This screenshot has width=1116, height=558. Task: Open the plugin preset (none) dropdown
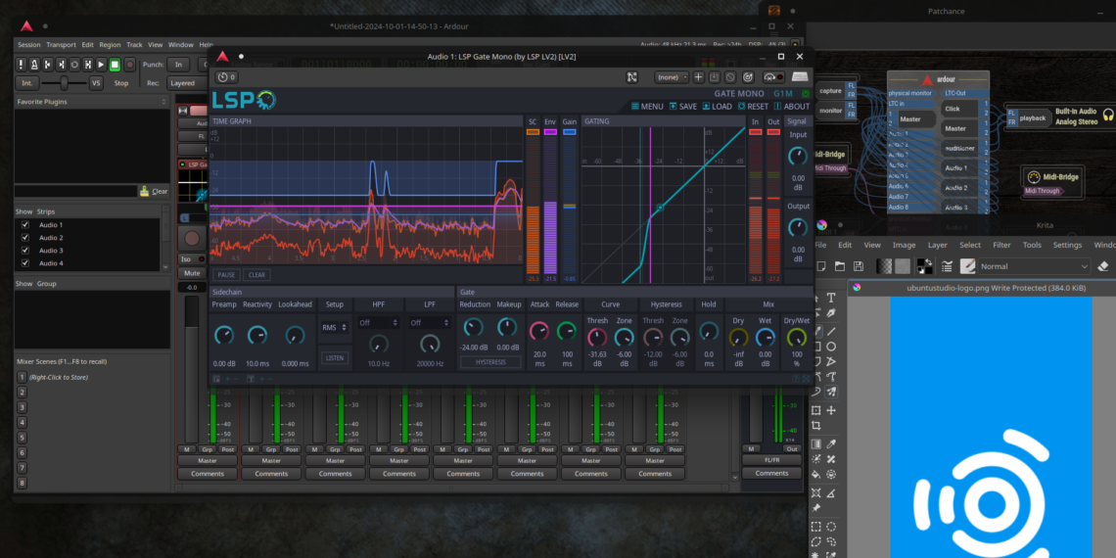click(672, 77)
